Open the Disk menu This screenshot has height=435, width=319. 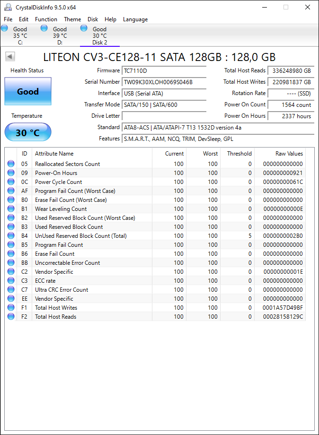(x=93, y=19)
